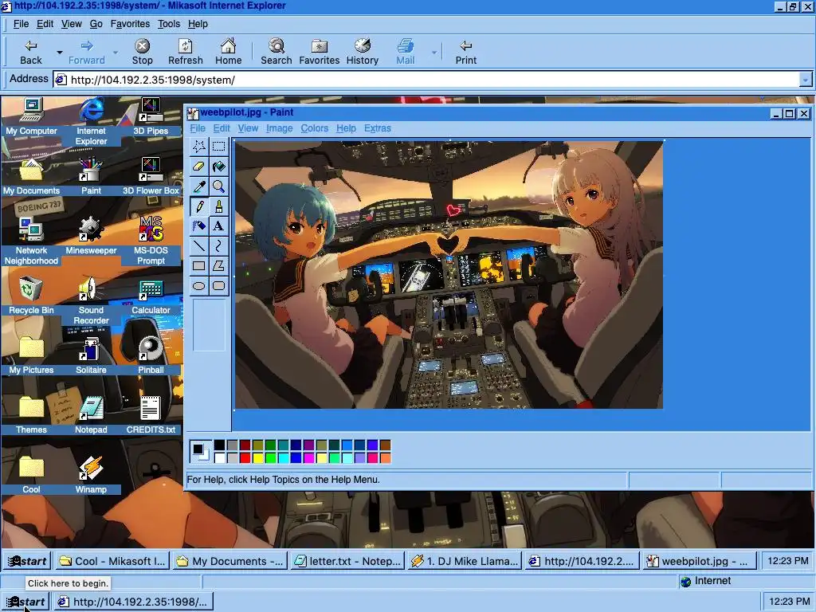Click the browser Print toolbar button
Viewport: 816px width, 612px height.
pyautogui.click(x=465, y=52)
